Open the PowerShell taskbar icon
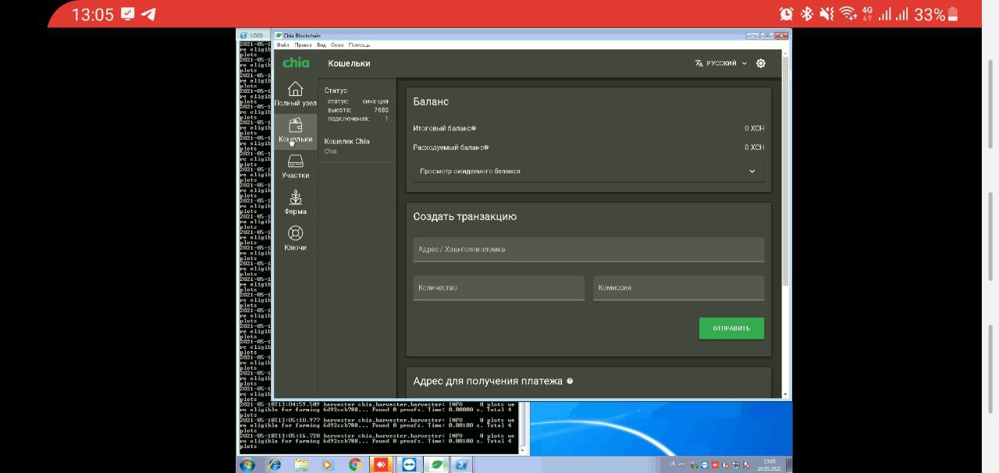999x473 pixels. click(461, 464)
